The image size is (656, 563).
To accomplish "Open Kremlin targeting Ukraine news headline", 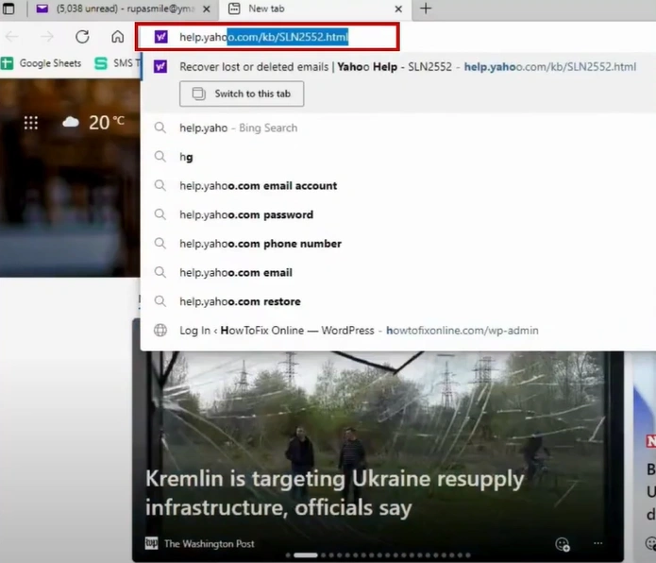I will click(334, 493).
